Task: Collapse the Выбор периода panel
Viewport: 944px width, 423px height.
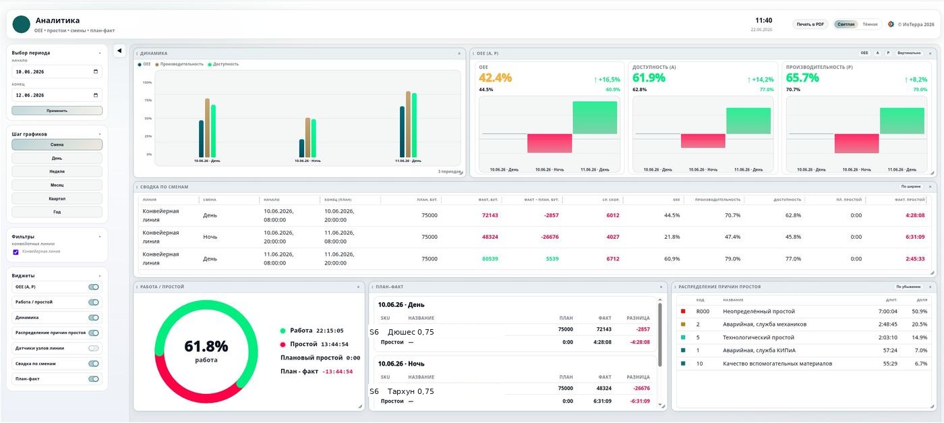Action: point(100,53)
